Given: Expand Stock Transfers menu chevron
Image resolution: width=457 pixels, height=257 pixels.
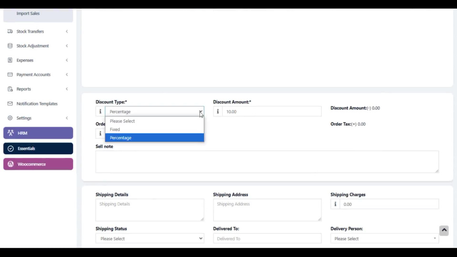Looking at the screenshot, I should (67, 31).
